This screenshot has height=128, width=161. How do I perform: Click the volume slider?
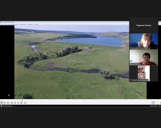[158, 103]
